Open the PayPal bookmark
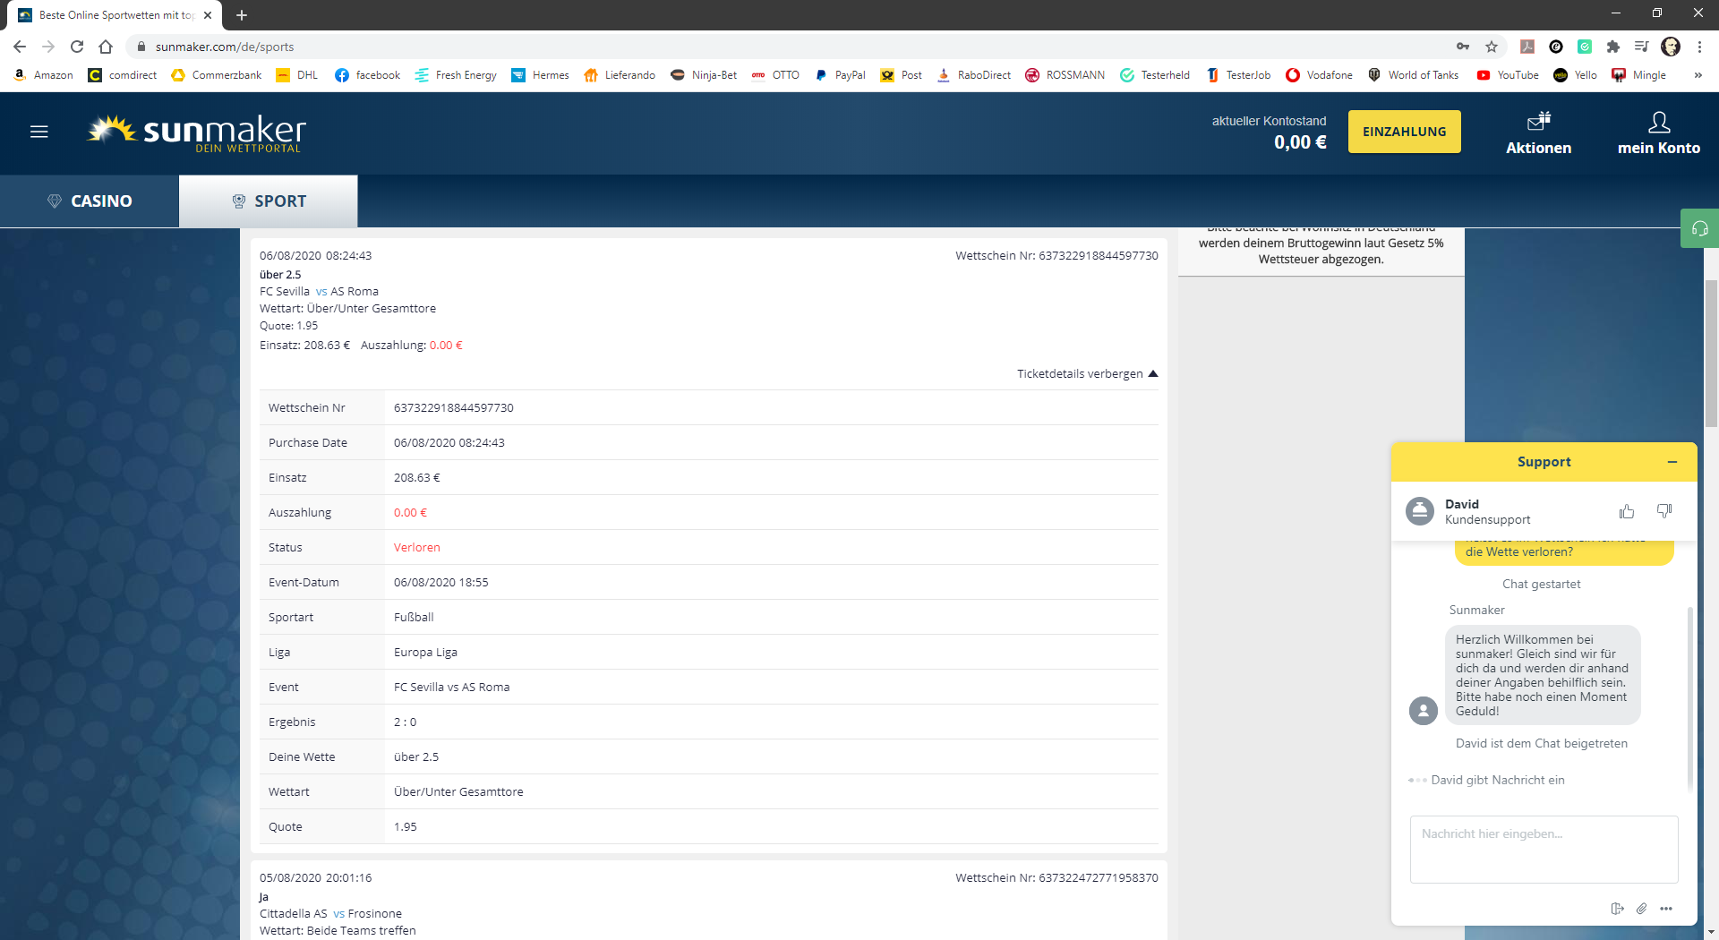Image resolution: width=1719 pixels, height=940 pixels. pos(840,75)
